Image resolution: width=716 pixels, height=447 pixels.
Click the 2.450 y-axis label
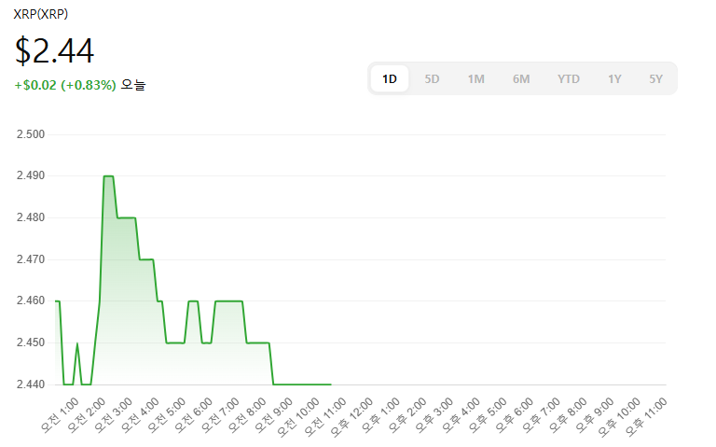[x=31, y=342]
